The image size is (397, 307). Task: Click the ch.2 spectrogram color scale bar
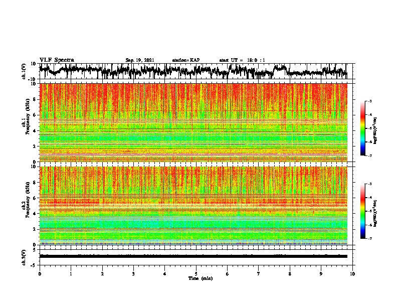(362, 211)
